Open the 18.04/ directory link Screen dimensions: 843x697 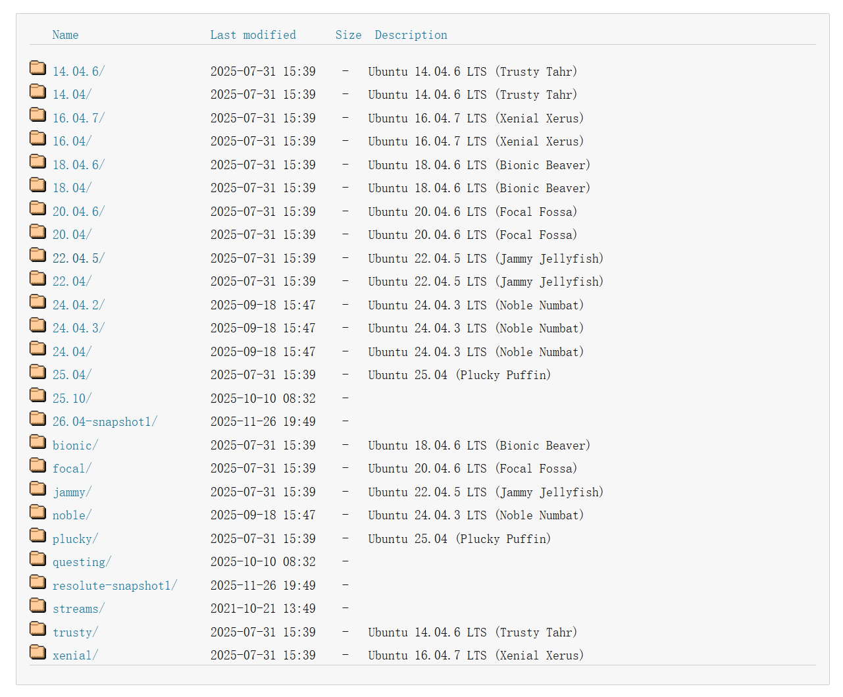click(72, 188)
